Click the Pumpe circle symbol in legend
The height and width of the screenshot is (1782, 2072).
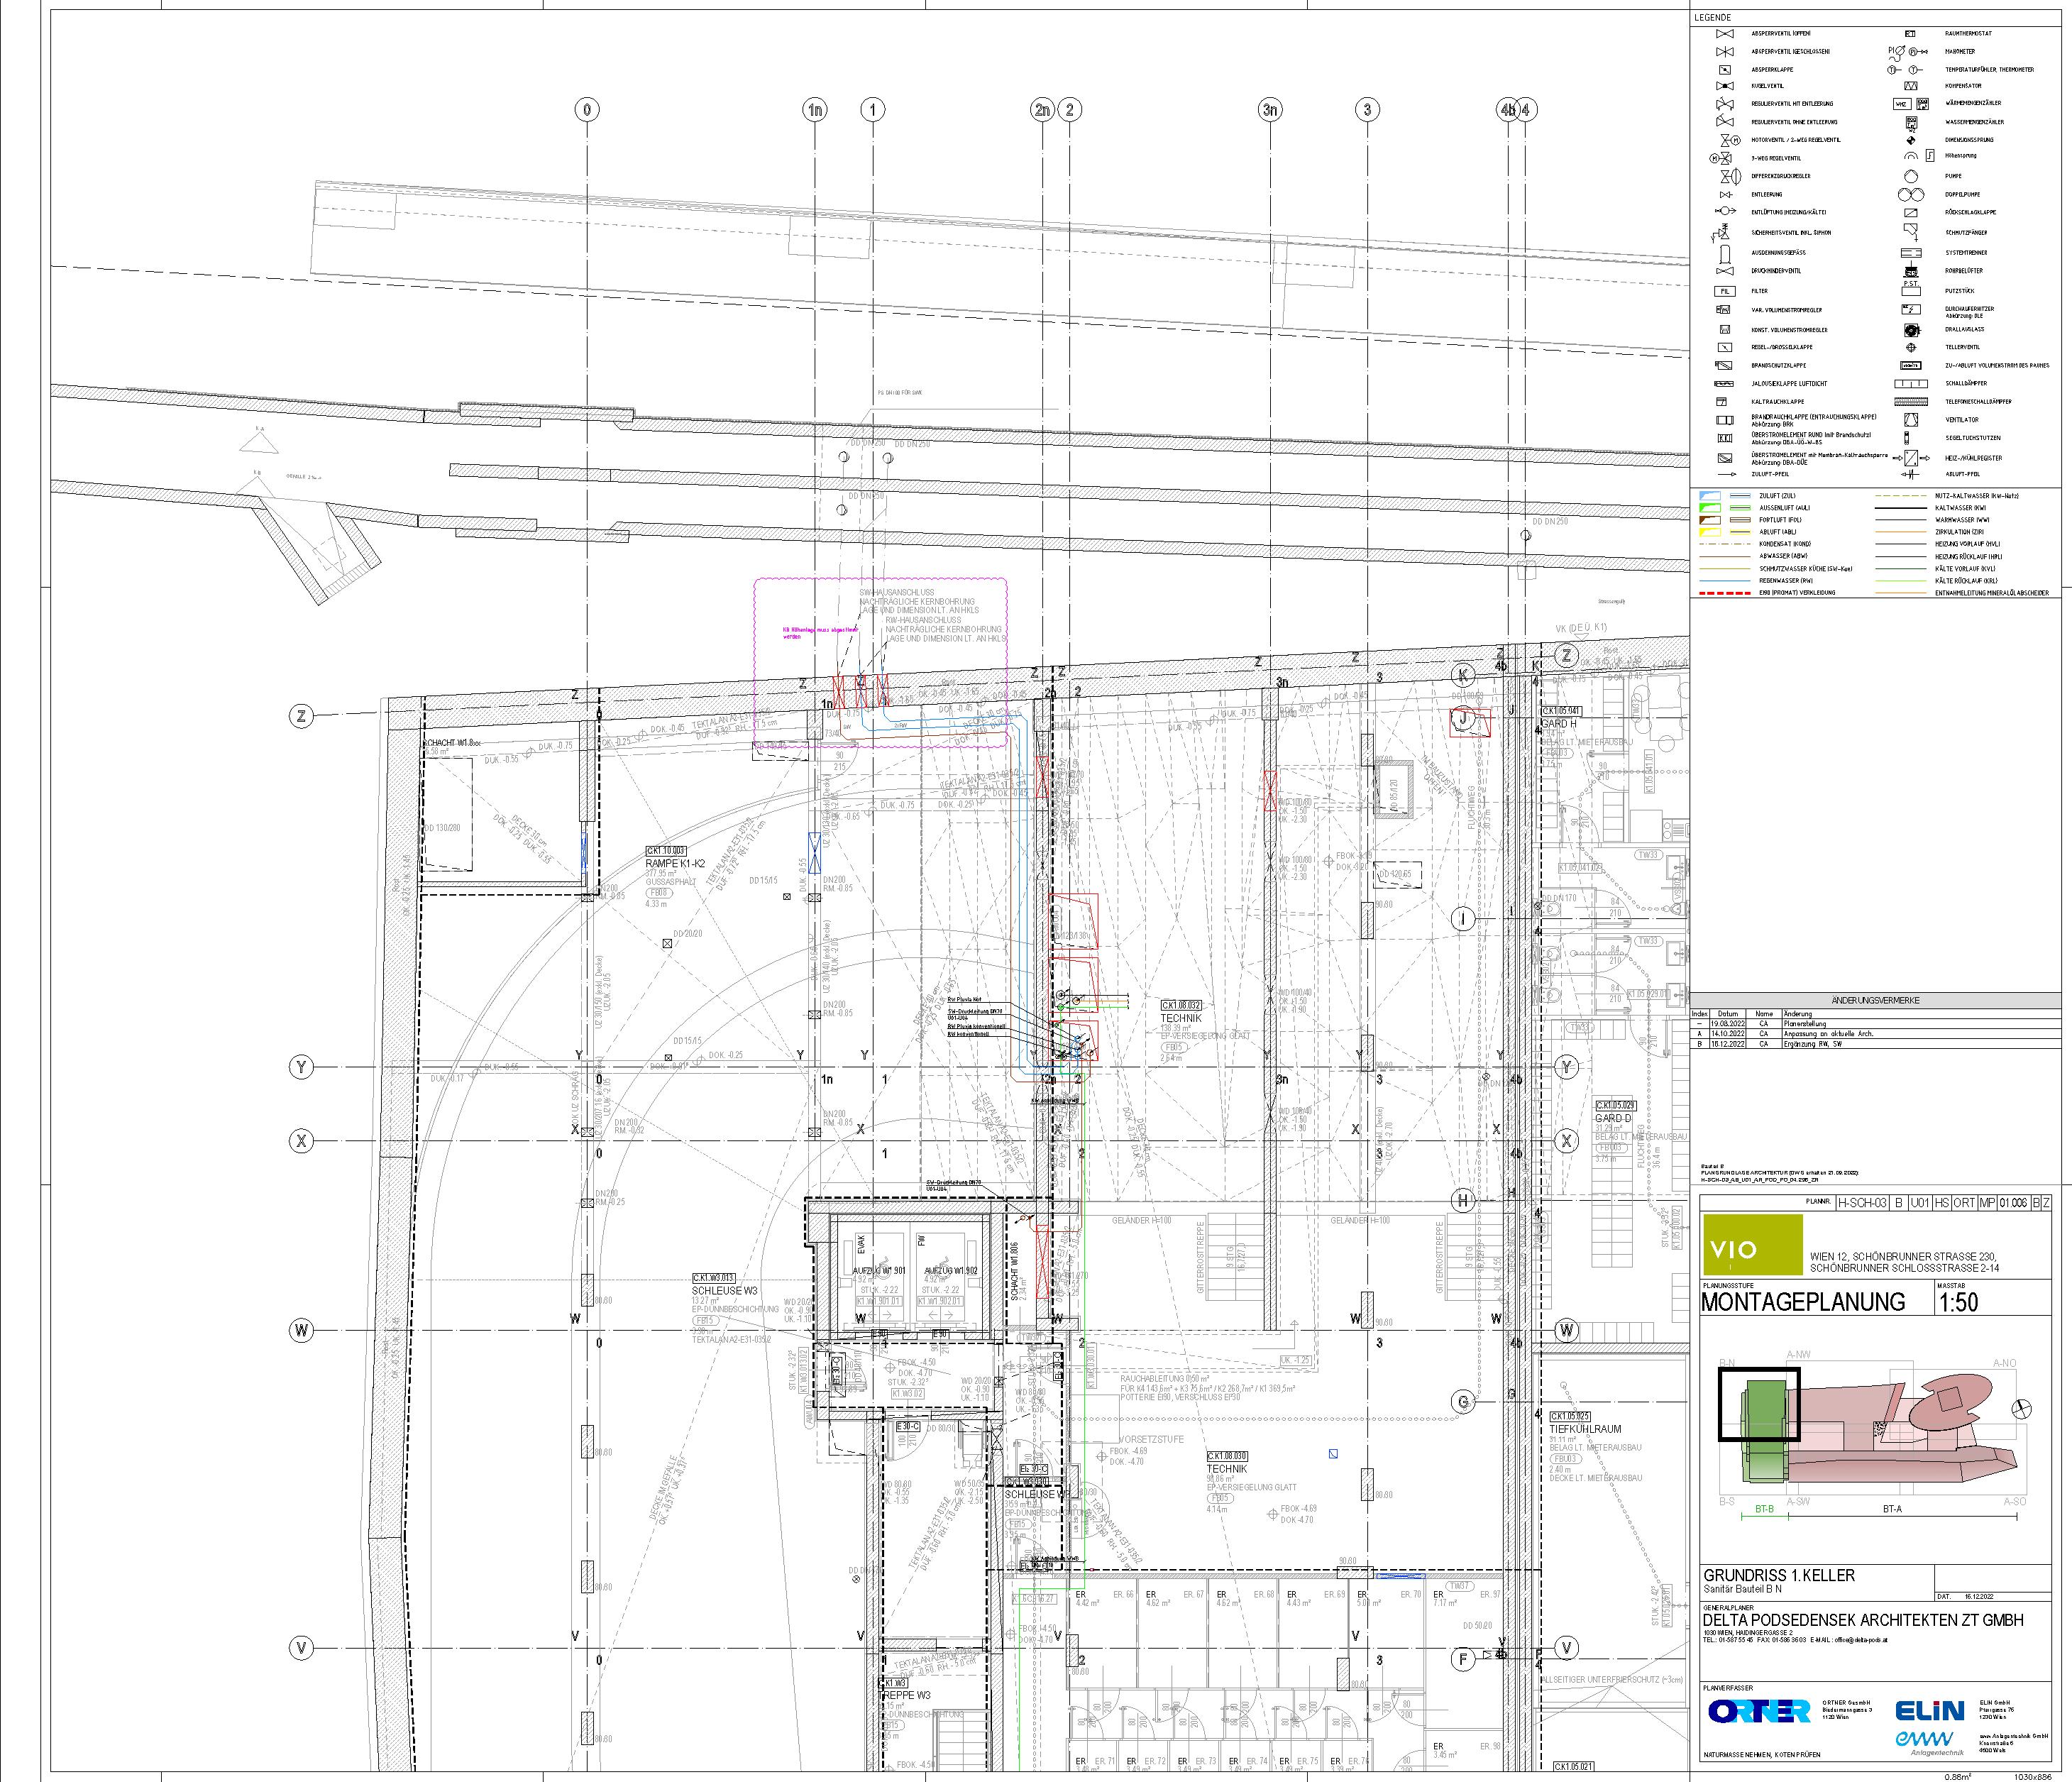1911,176
